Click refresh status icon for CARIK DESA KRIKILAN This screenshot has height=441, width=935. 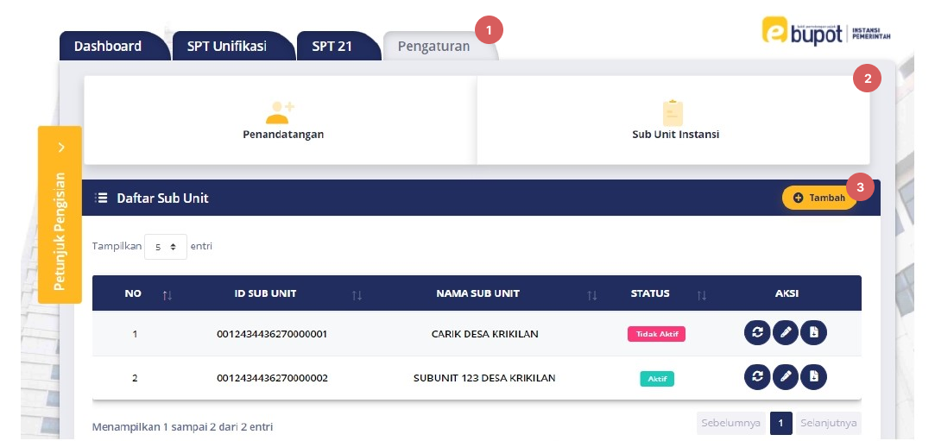757,332
